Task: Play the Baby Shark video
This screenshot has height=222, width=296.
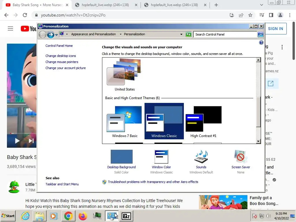Action: point(17,141)
